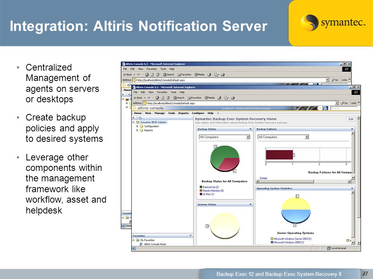
Task: Click the Home icon in the front window toolbar
Action: point(168,98)
